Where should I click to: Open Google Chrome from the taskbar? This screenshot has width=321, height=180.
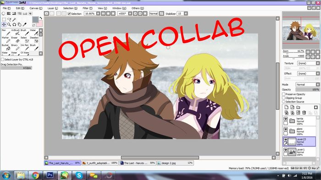click(x=35, y=175)
